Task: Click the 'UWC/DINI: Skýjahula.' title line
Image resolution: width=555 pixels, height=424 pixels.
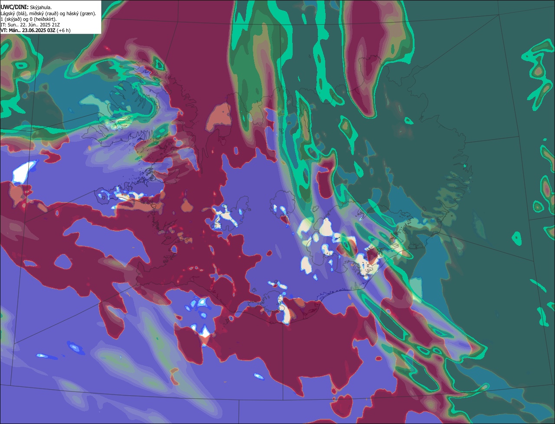Action: tap(26, 7)
